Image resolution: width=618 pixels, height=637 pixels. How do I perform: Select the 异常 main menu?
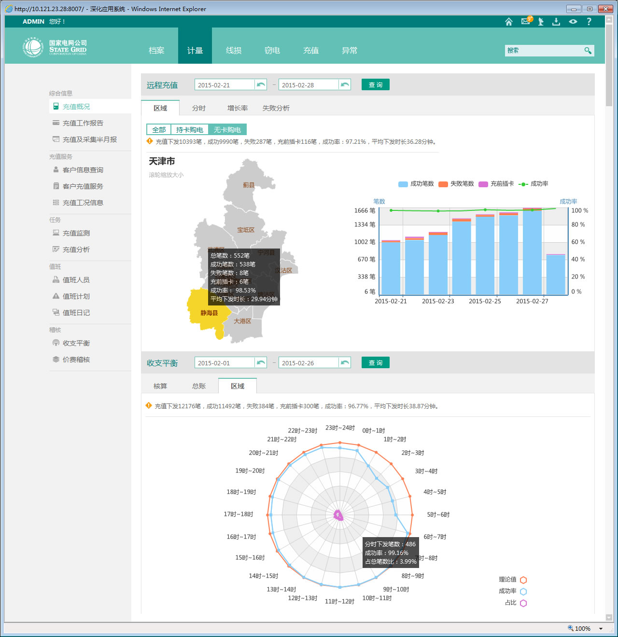click(350, 50)
